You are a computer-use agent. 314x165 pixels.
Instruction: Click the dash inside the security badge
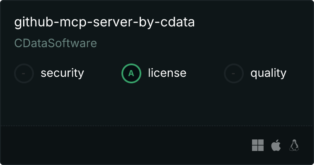pyautogui.click(x=24, y=73)
